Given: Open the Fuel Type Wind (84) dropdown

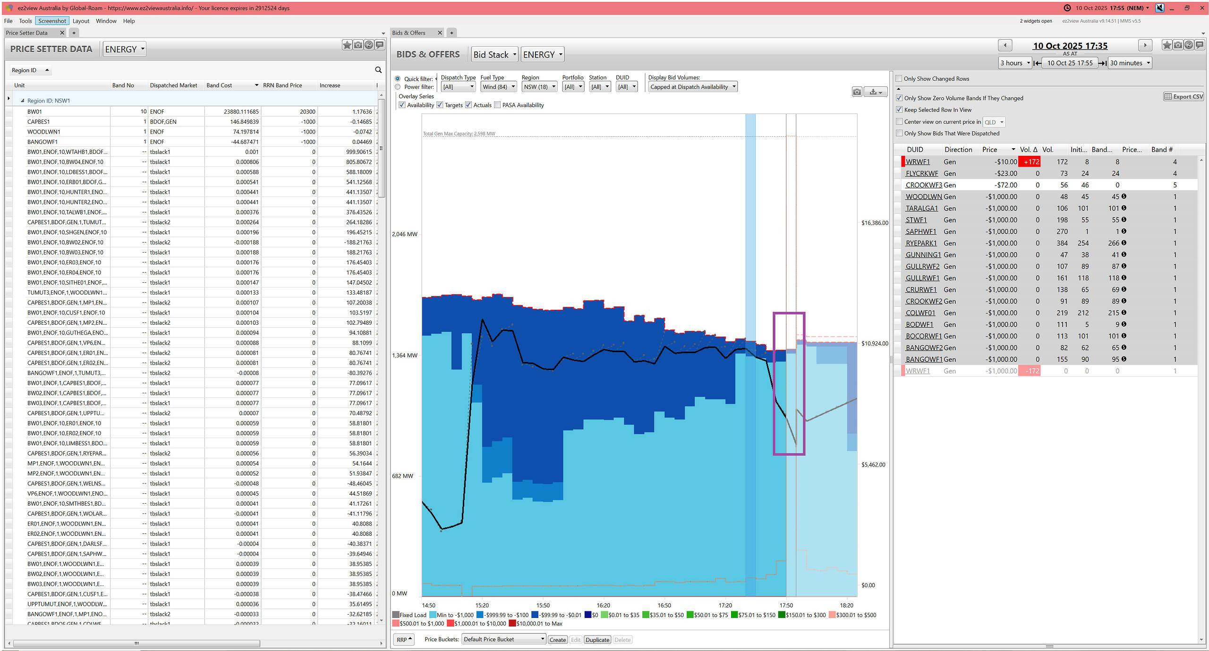Looking at the screenshot, I should [x=498, y=87].
